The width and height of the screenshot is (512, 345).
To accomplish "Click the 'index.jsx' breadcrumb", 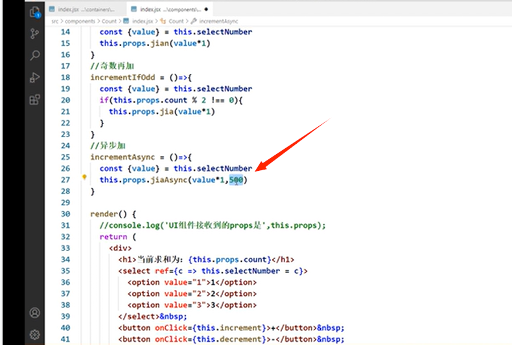I will click(x=143, y=21).
